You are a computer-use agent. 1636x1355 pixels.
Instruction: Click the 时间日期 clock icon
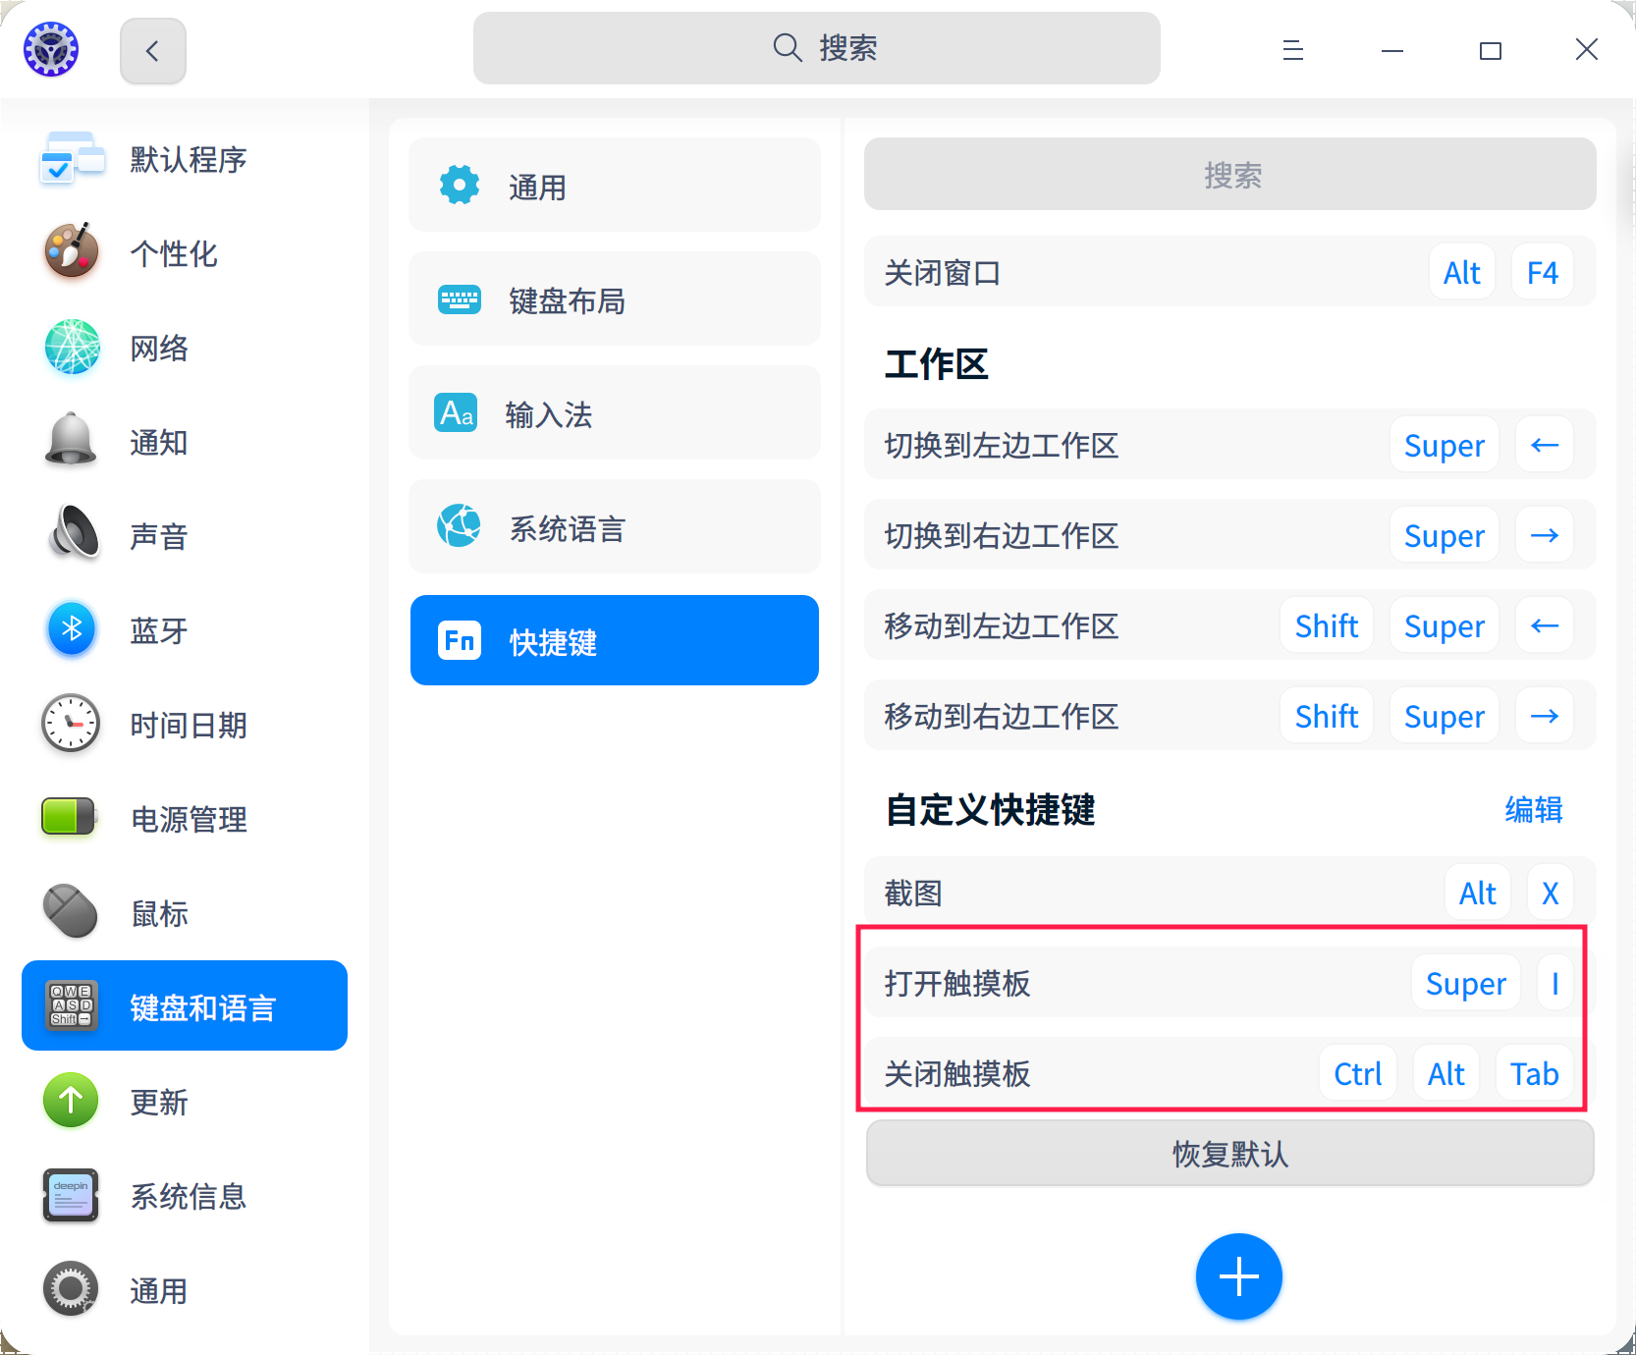72,724
